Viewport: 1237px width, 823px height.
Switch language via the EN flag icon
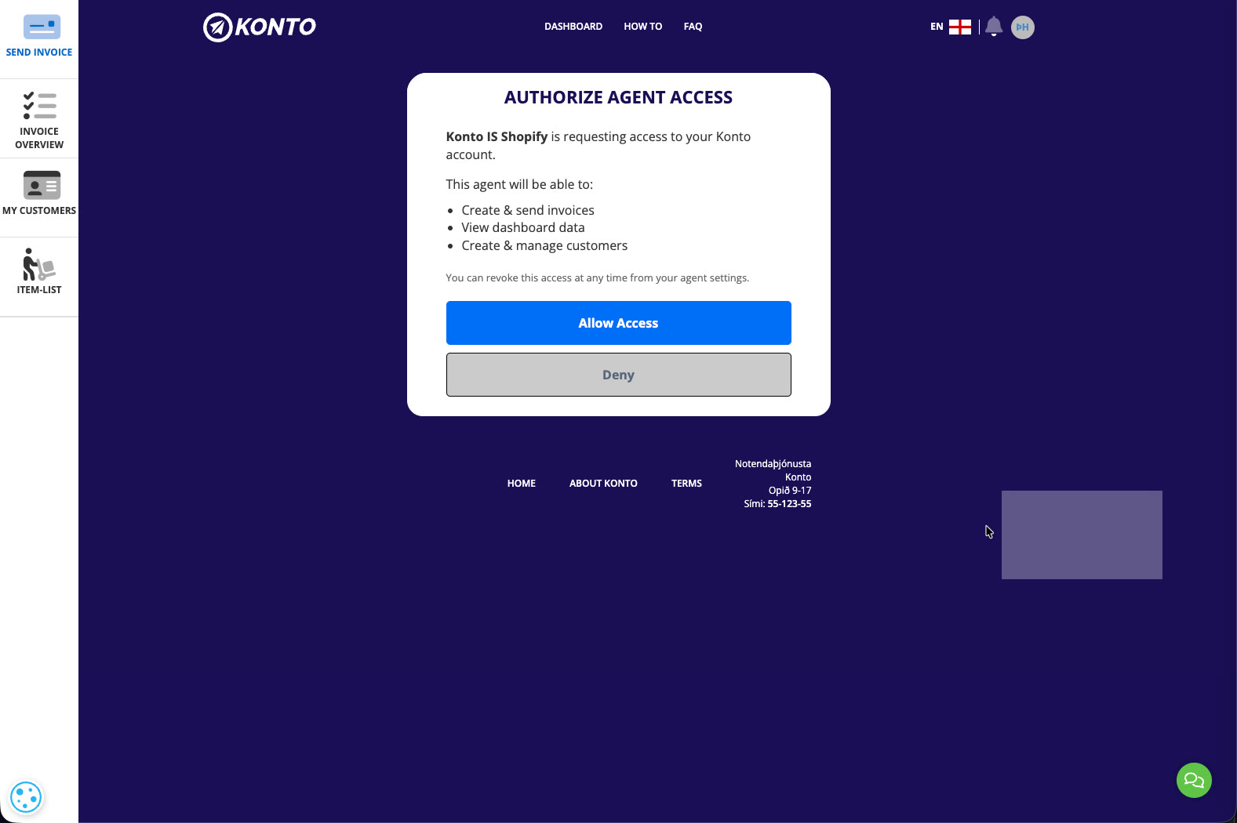960,27
